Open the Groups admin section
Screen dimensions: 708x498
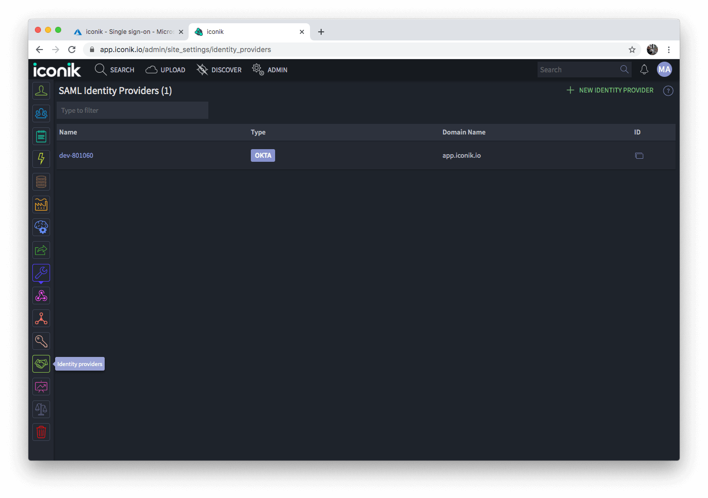[x=41, y=113]
